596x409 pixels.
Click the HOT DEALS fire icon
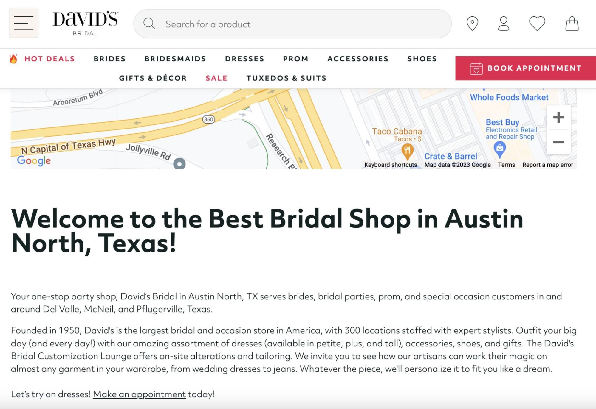[x=14, y=58]
